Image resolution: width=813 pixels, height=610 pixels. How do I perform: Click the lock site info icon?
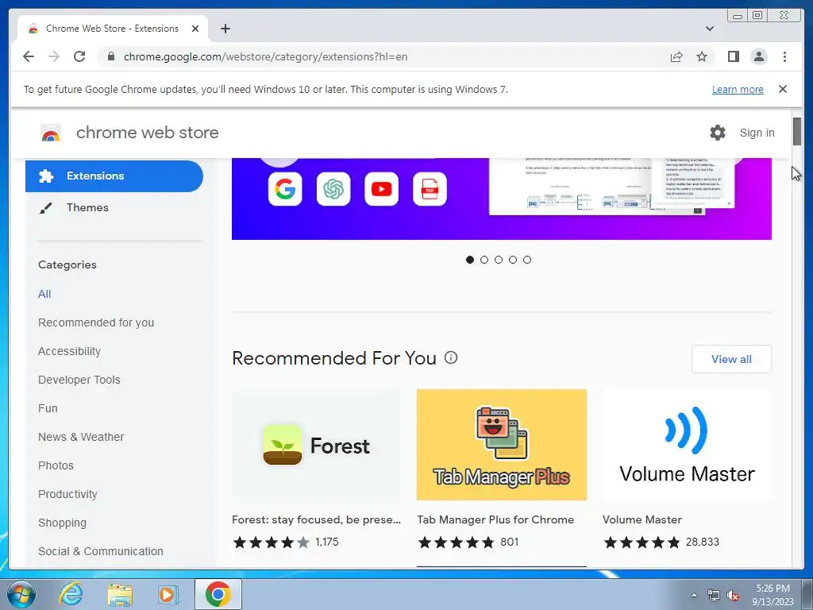pyautogui.click(x=110, y=56)
